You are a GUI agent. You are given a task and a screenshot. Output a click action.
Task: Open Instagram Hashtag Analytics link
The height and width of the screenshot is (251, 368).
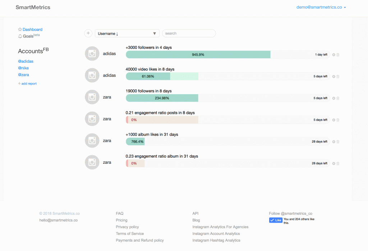tap(216, 240)
